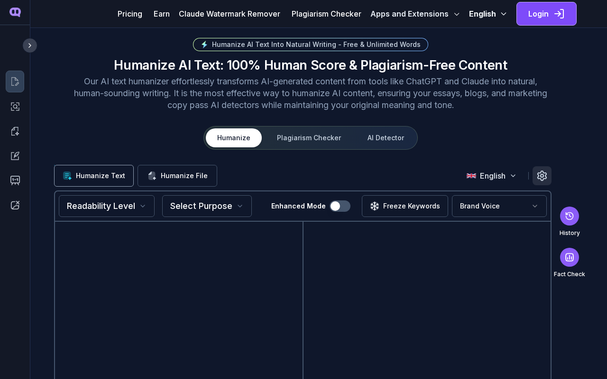Viewport: 607px width, 379px height.
Task: Open Apps and Extensions menu
Action: coord(415,14)
